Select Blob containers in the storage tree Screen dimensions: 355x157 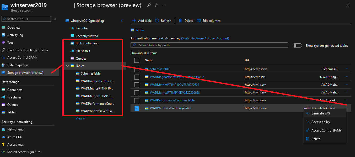pyautogui.click(x=86, y=43)
